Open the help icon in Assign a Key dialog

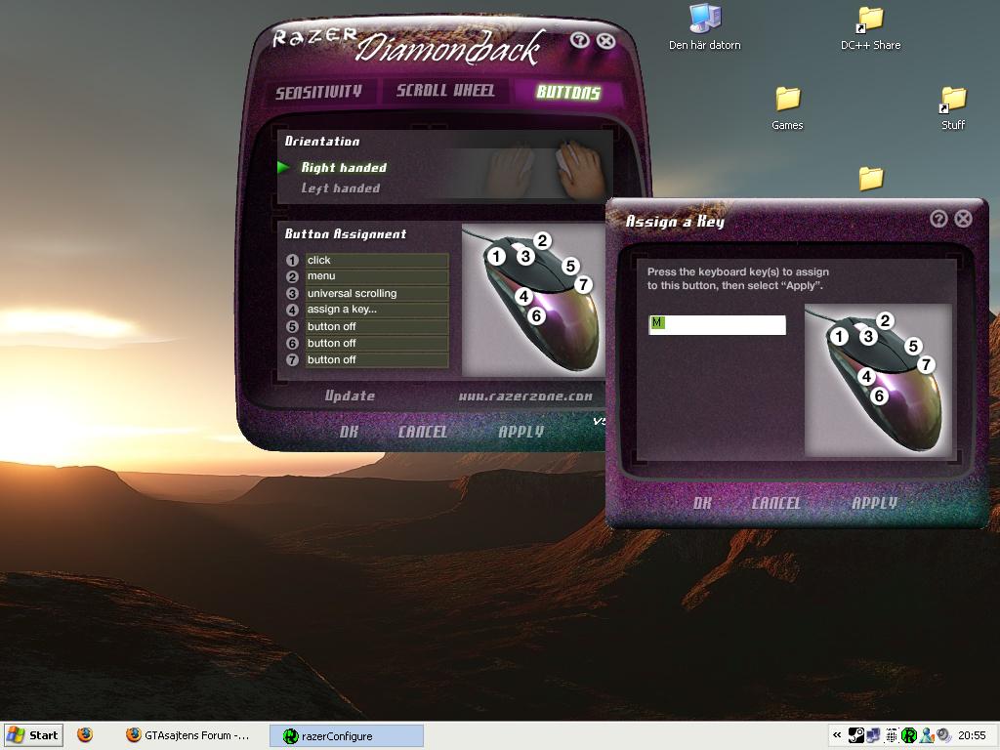938,219
